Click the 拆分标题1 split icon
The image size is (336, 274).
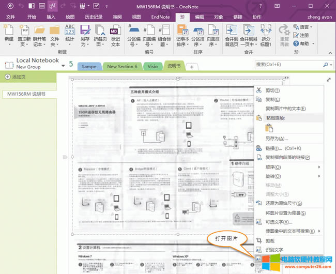pyautogui.click(x=267, y=31)
